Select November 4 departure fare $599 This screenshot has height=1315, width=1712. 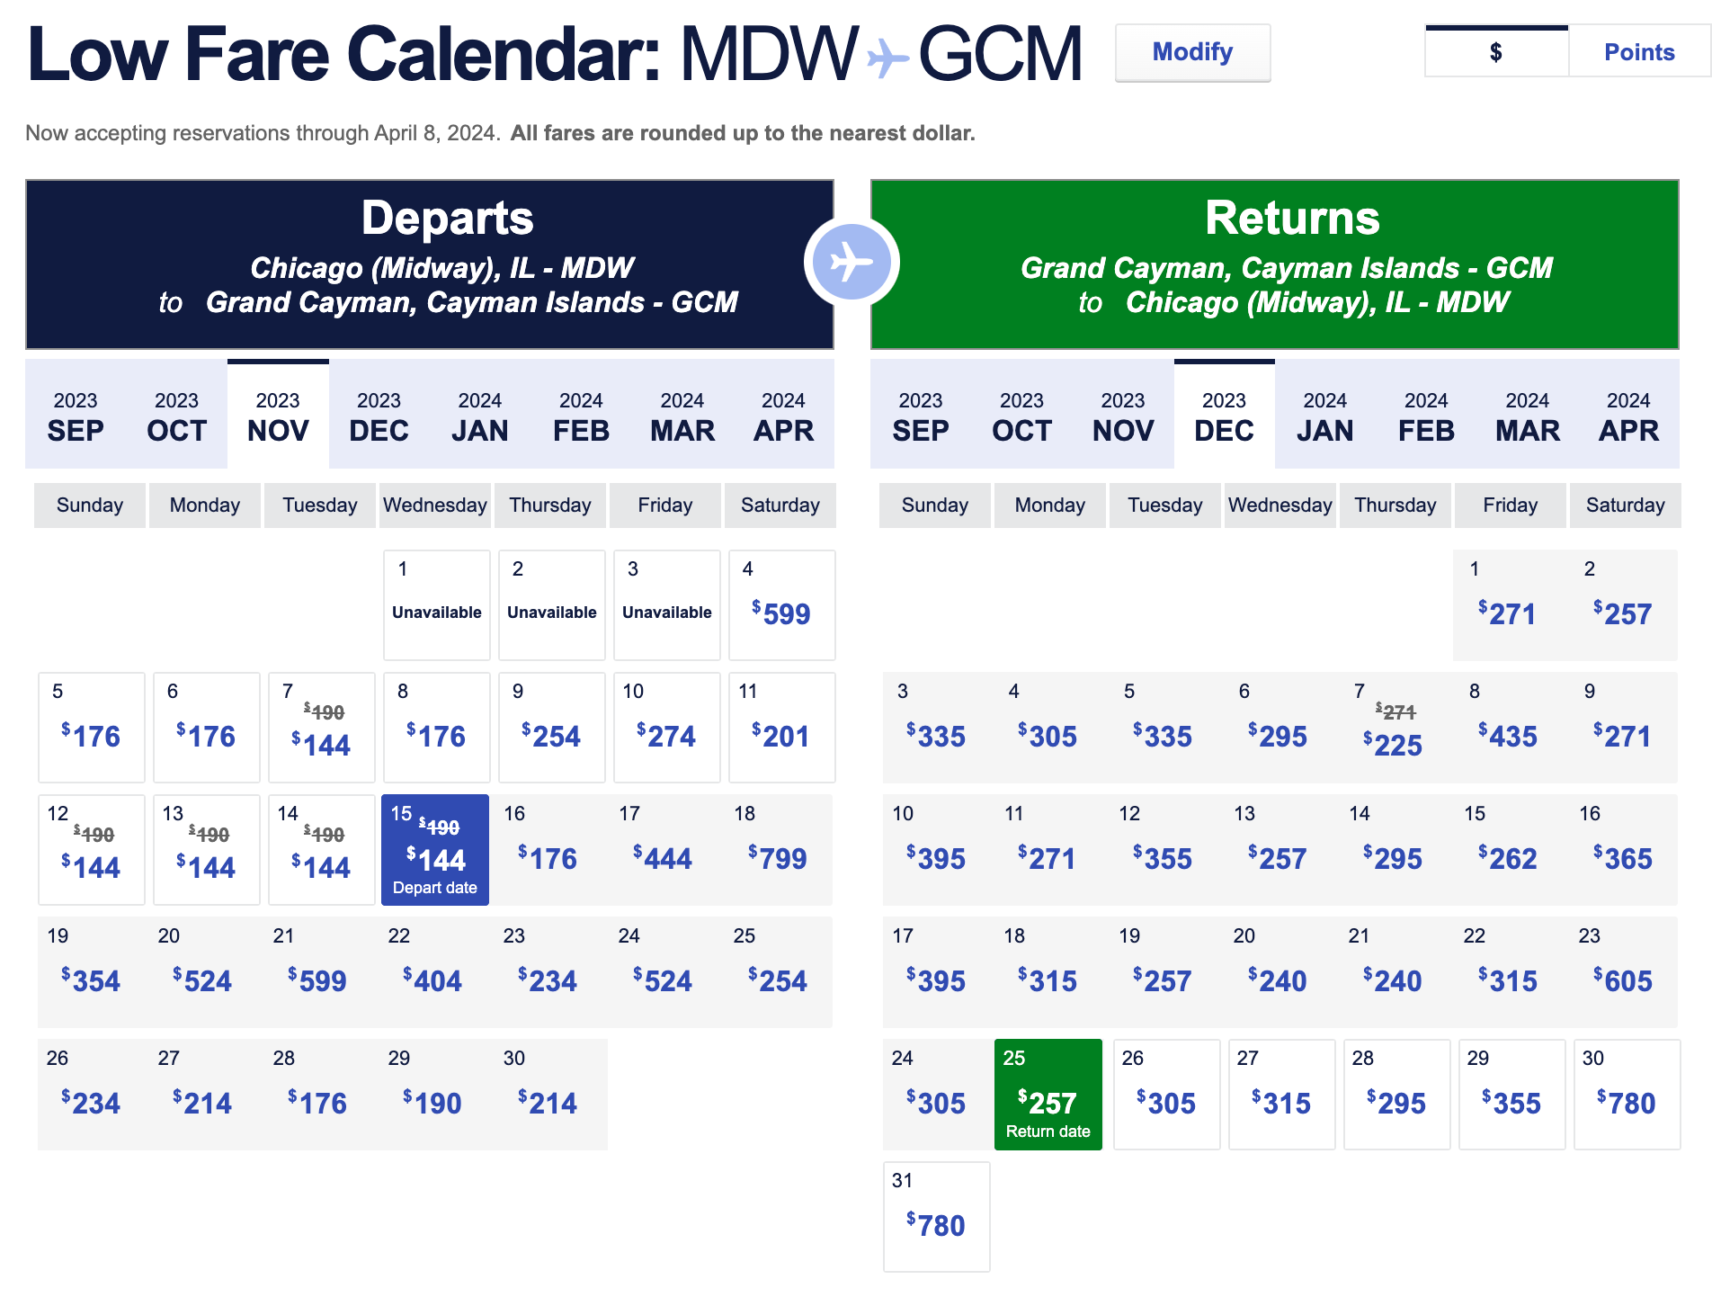tap(781, 606)
